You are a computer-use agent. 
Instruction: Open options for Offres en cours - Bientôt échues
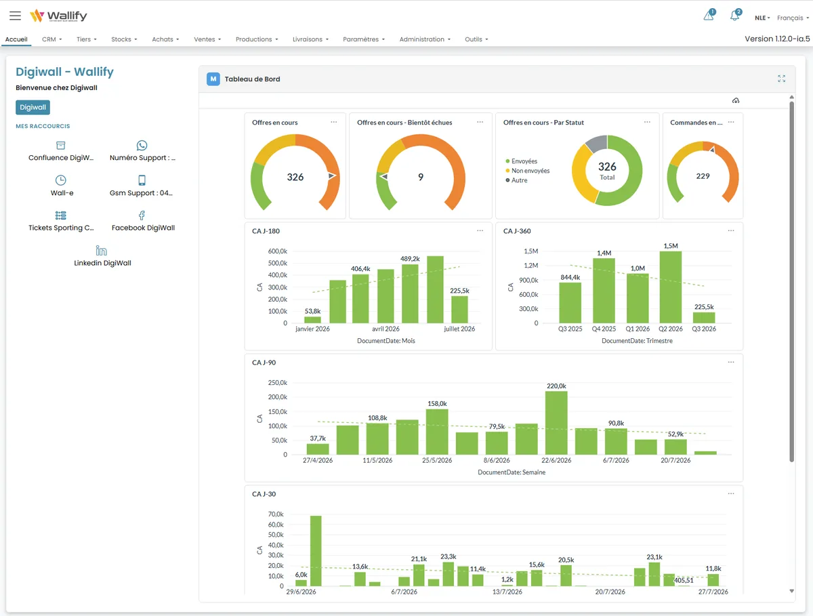[x=480, y=122]
